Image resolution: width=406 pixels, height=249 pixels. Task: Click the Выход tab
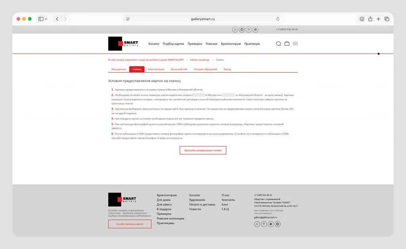tap(227, 69)
